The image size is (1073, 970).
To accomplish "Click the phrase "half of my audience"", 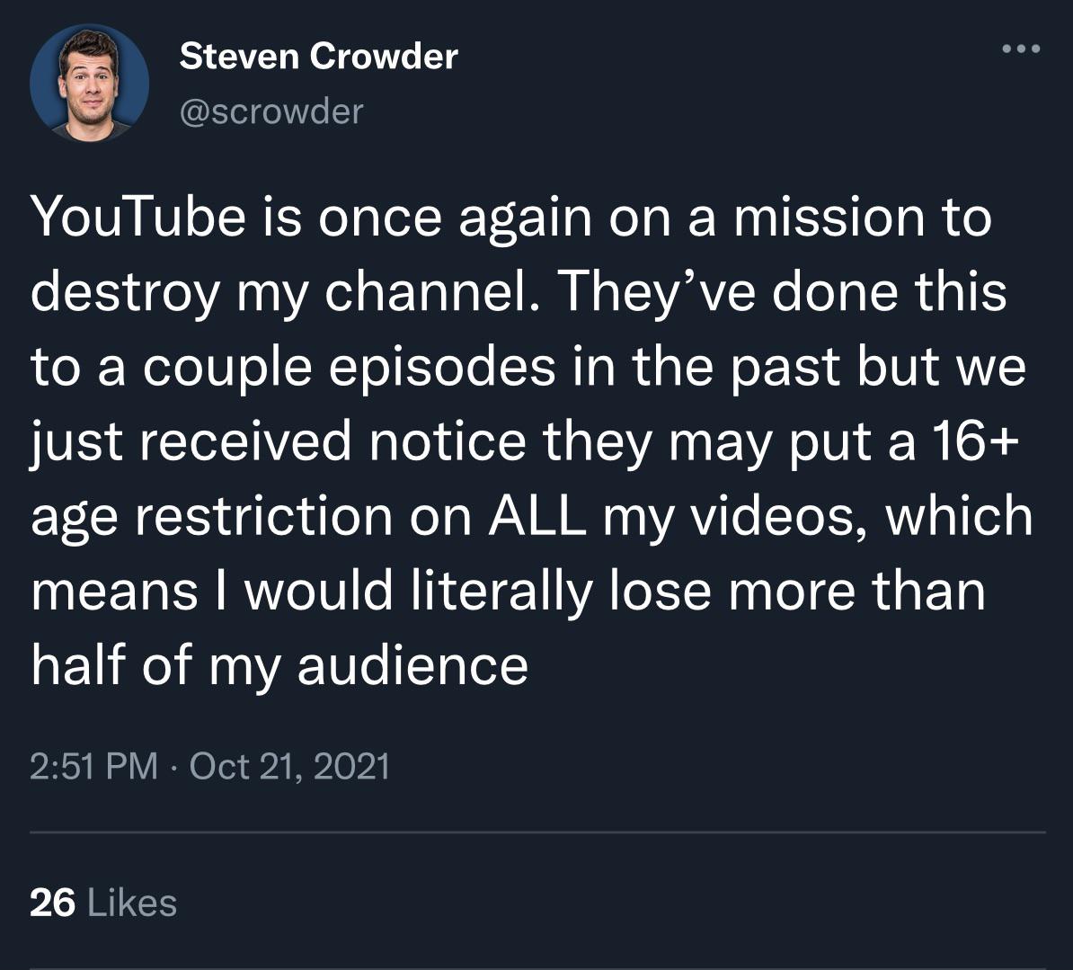I will point(279,665).
